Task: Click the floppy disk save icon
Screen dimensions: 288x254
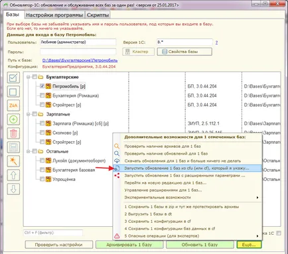Action: tap(13, 147)
